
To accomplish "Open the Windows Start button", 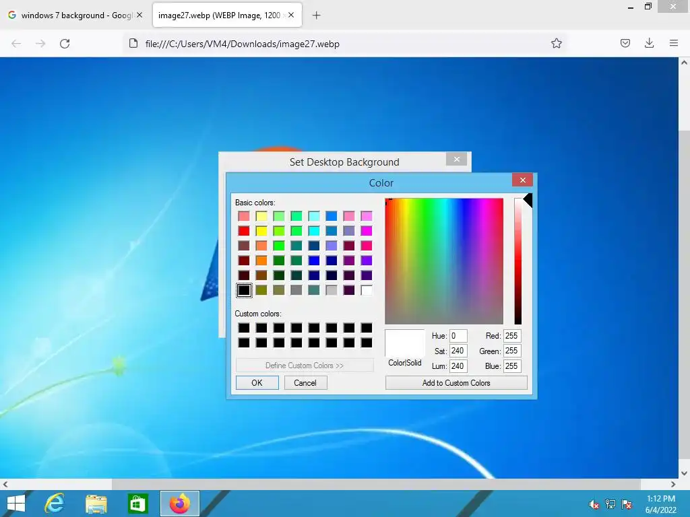I will (x=16, y=504).
